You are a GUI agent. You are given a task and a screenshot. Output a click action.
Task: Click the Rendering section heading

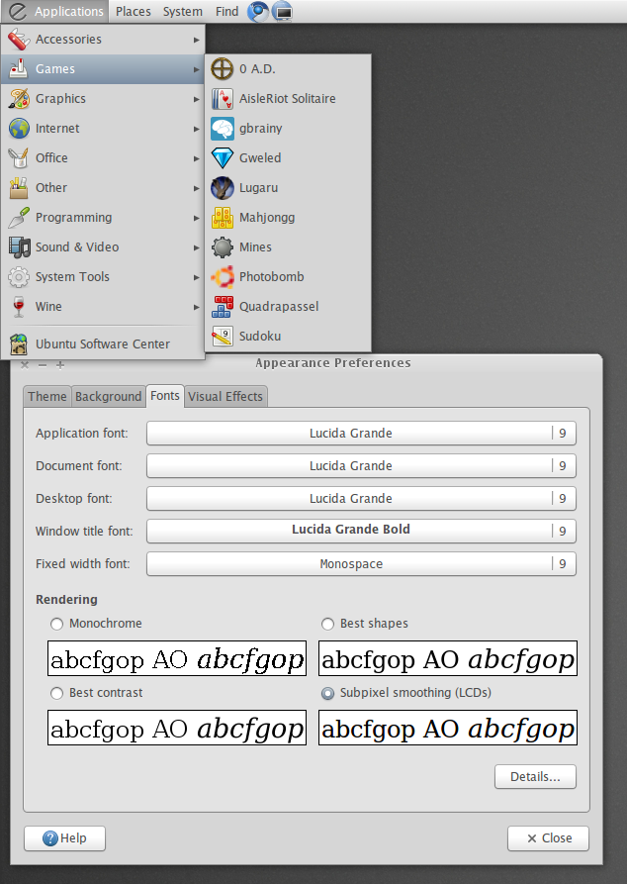66,599
